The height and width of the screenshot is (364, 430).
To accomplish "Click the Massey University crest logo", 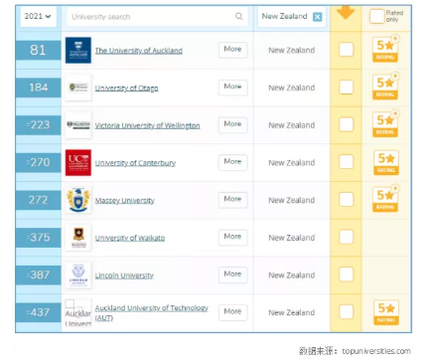I will (78, 200).
